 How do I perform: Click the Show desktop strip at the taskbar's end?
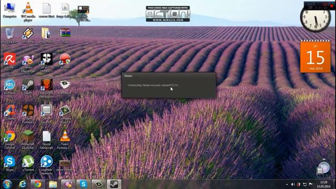pos(334,184)
